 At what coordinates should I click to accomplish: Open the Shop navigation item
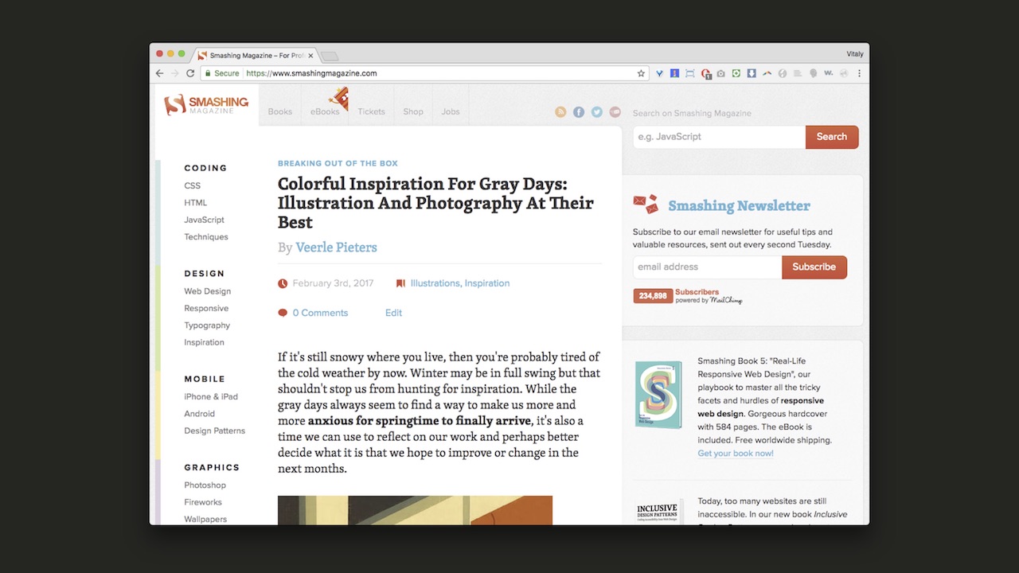pyautogui.click(x=413, y=111)
